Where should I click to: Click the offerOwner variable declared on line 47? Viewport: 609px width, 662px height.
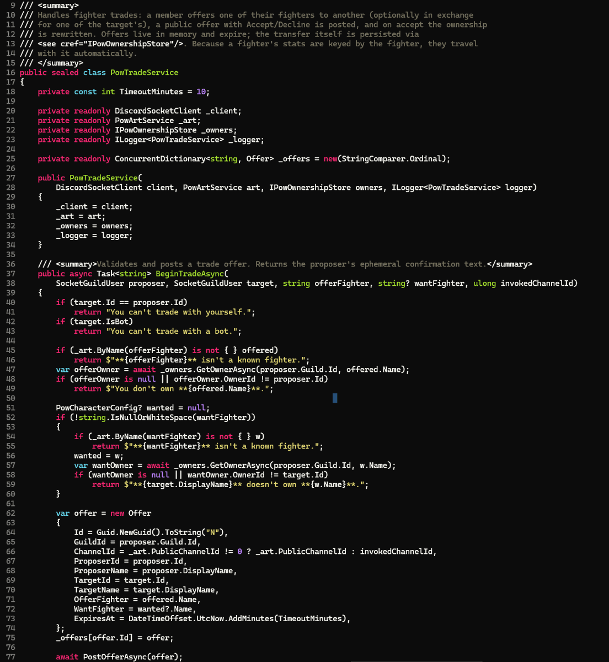pyautogui.click(x=97, y=370)
